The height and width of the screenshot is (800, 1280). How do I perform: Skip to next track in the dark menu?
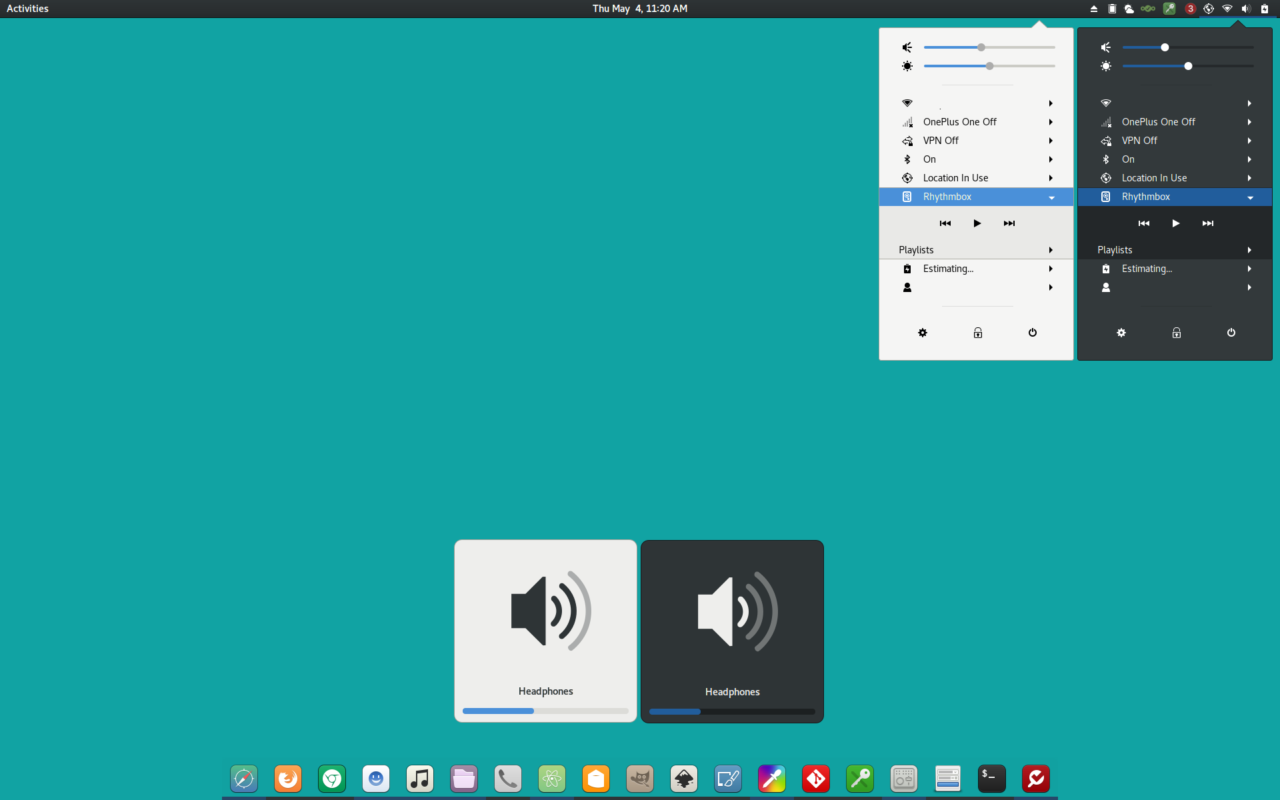pyautogui.click(x=1208, y=223)
